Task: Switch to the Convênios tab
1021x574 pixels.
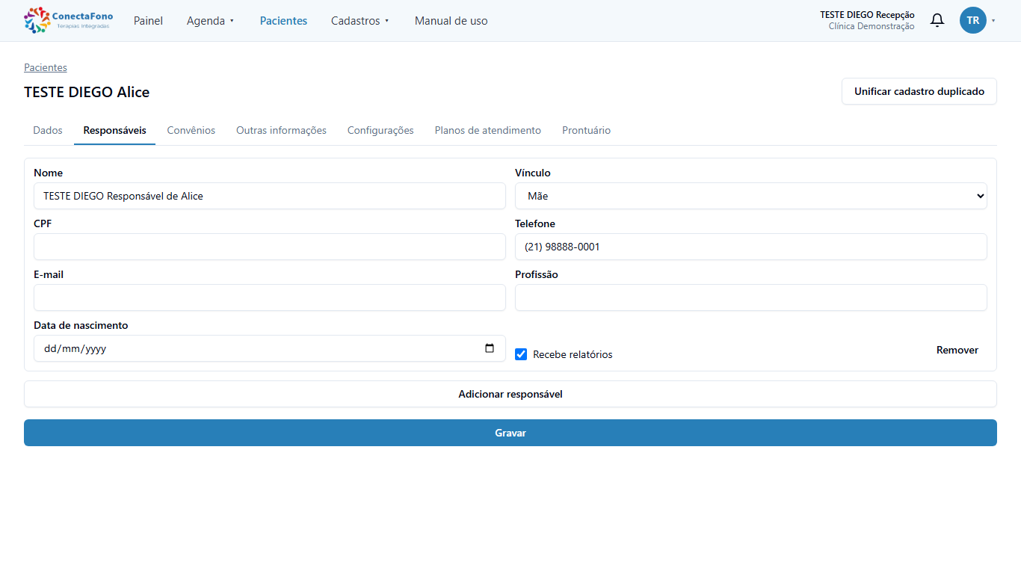Action: click(x=191, y=130)
